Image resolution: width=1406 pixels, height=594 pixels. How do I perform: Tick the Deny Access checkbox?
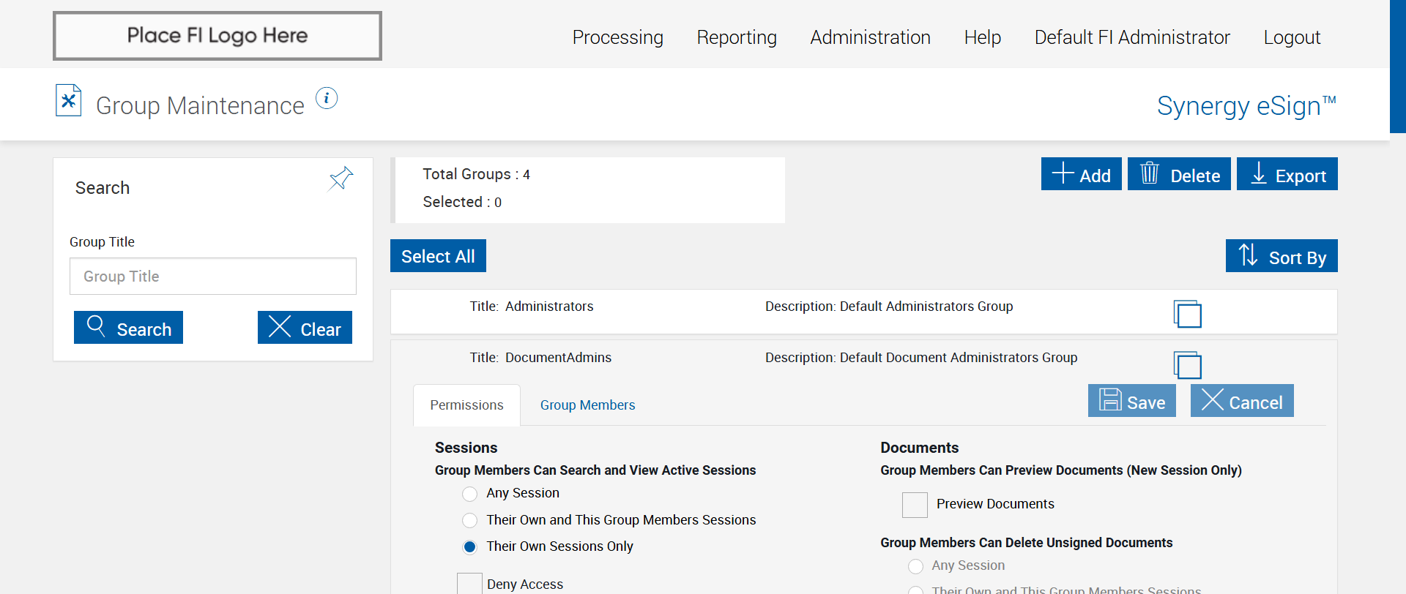(469, 584)
